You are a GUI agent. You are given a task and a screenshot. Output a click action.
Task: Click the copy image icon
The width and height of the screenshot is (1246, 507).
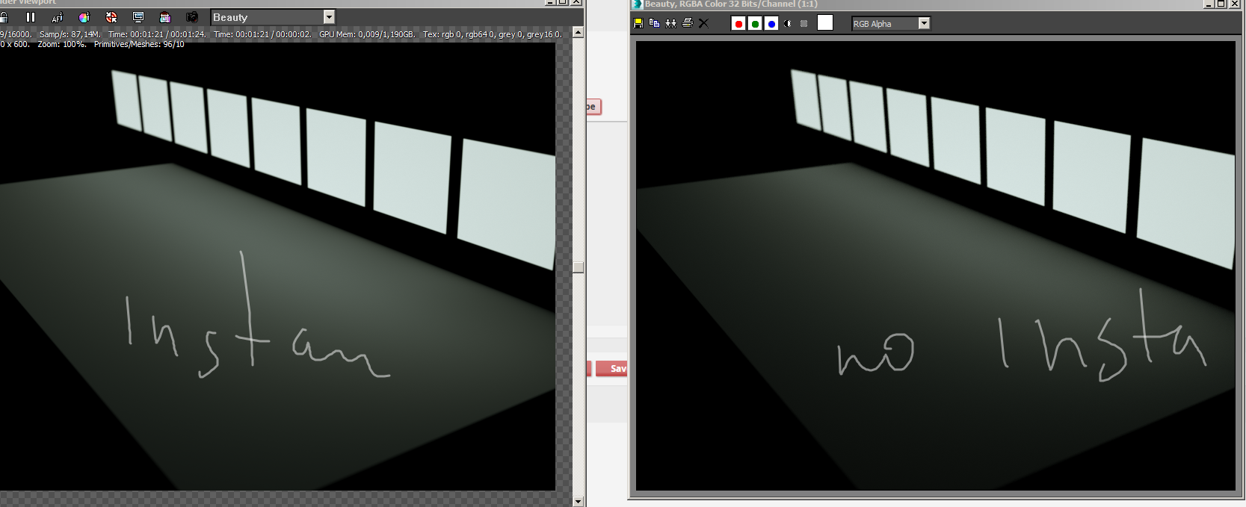click(655, 23)
